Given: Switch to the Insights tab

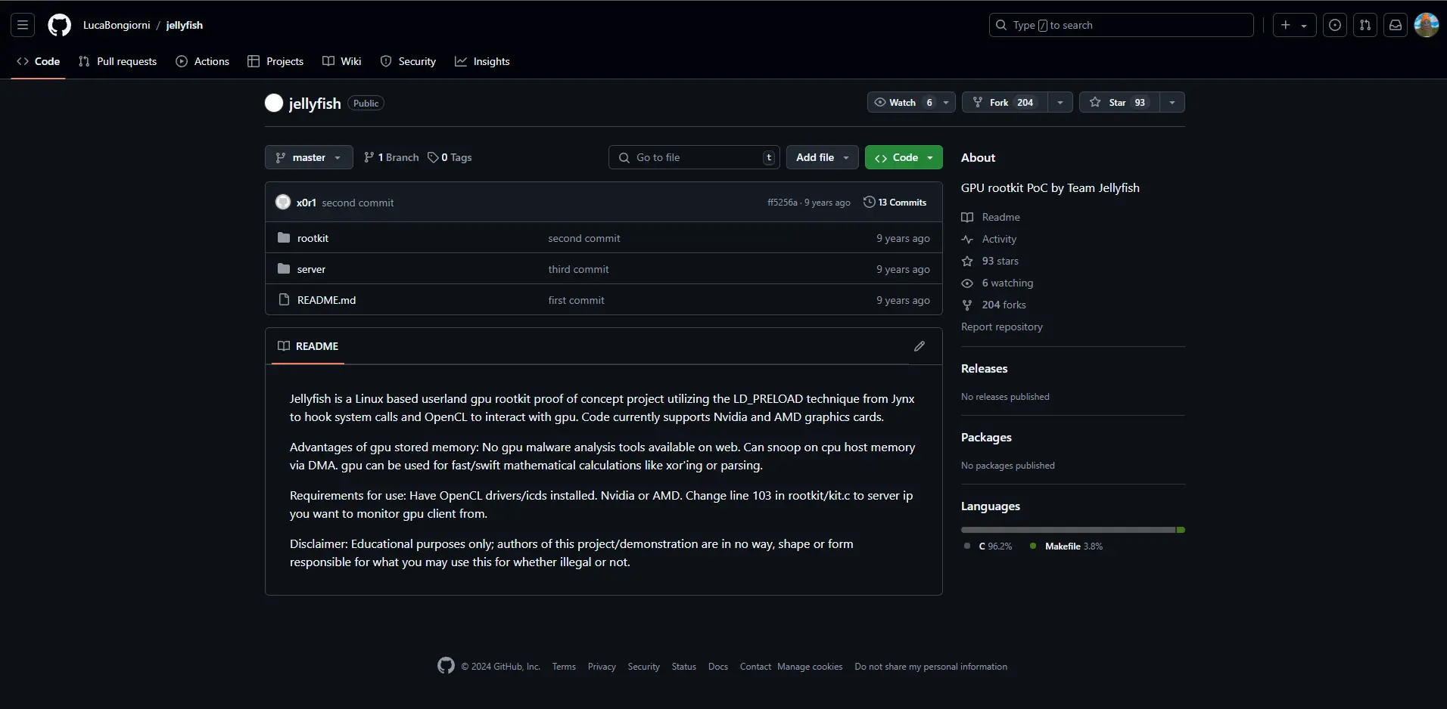Looking at the screenshot, I should (482, 61).
